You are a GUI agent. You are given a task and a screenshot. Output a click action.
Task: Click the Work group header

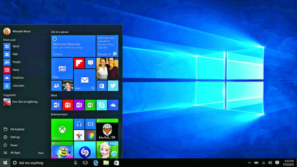coord(54,95)
